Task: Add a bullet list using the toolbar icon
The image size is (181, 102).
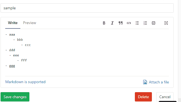Action: (x=137, y=23)
